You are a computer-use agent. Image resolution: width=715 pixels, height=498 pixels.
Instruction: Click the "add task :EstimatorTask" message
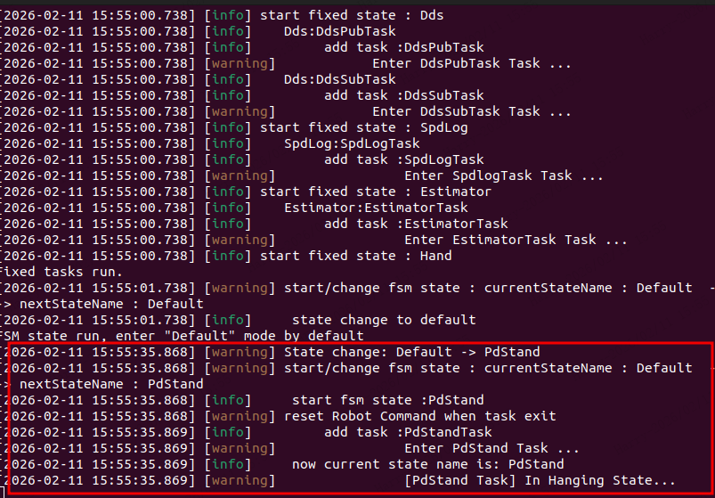(x=416, y=224)
